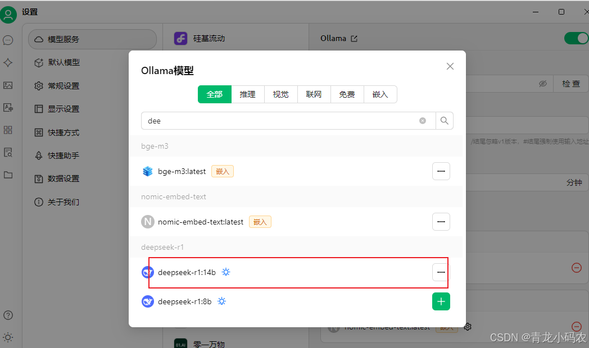The image size is (589, 348).
Task: Select the 免费 filter tab
Action: click(x=347, y=94)
